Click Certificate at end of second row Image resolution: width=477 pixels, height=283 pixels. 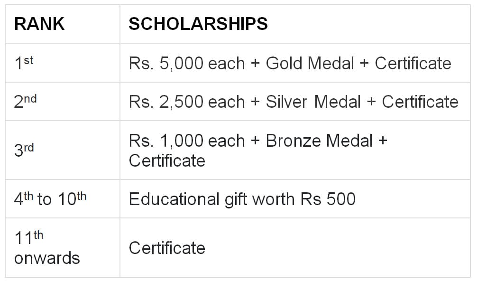[x=420, y=102]
